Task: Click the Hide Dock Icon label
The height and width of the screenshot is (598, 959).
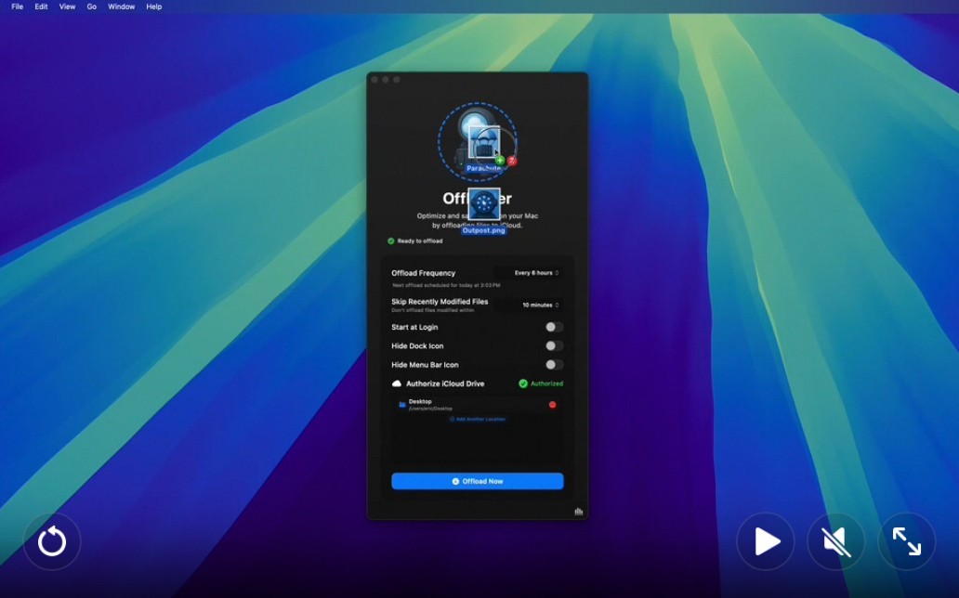Action: click(418, 346)
